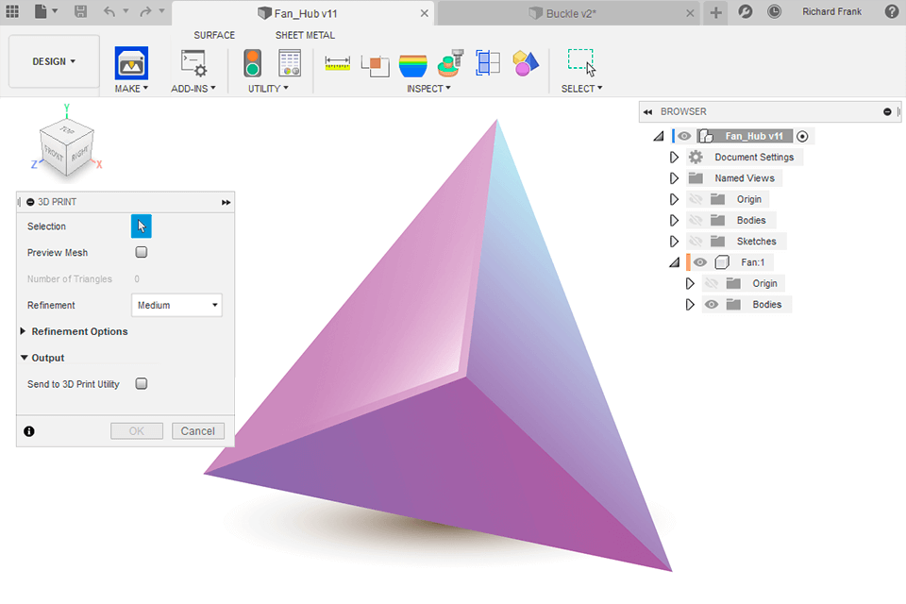Open the MAKE 3D print tool icon
Viewport: 906px width, 604px height.
point(131,63)
